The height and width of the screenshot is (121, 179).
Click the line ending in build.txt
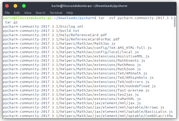pos(41,31)
